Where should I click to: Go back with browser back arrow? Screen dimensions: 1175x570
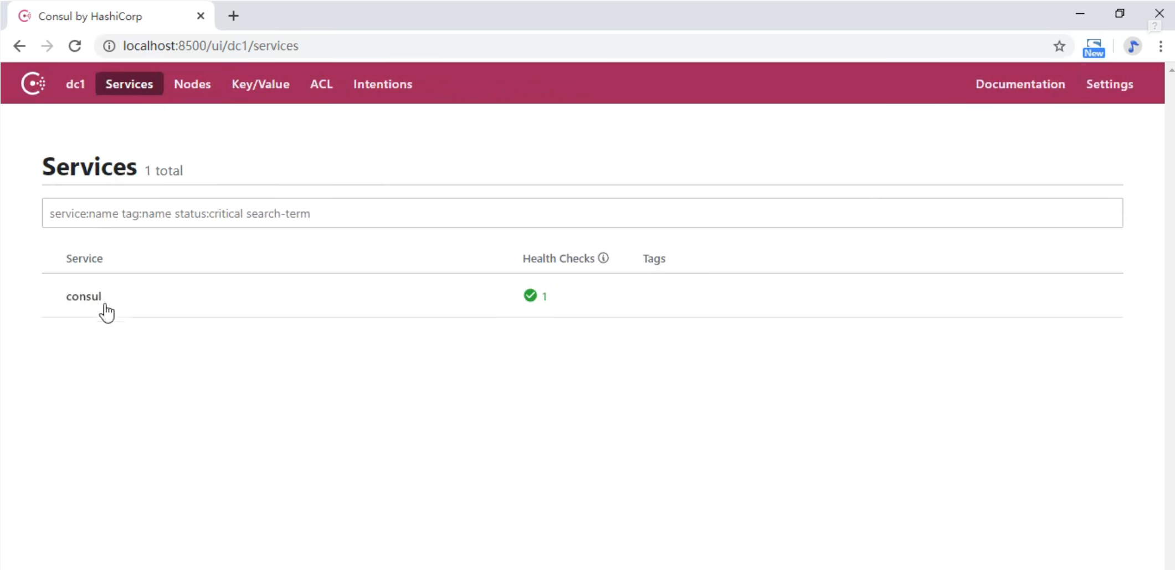(19, 46)
